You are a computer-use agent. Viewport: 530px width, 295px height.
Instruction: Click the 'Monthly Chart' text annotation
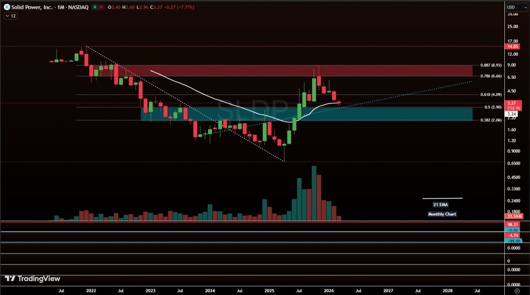click(442, 214)
